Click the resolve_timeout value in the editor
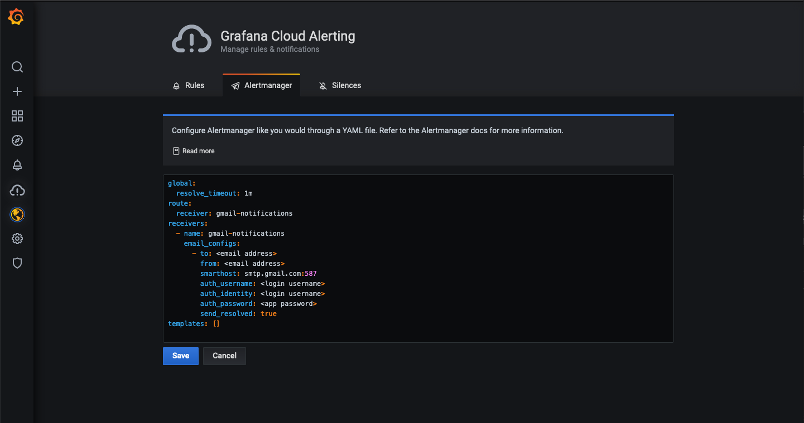Image resolution: width=804 pixels, height=423 pixels. tap(248, 193)
